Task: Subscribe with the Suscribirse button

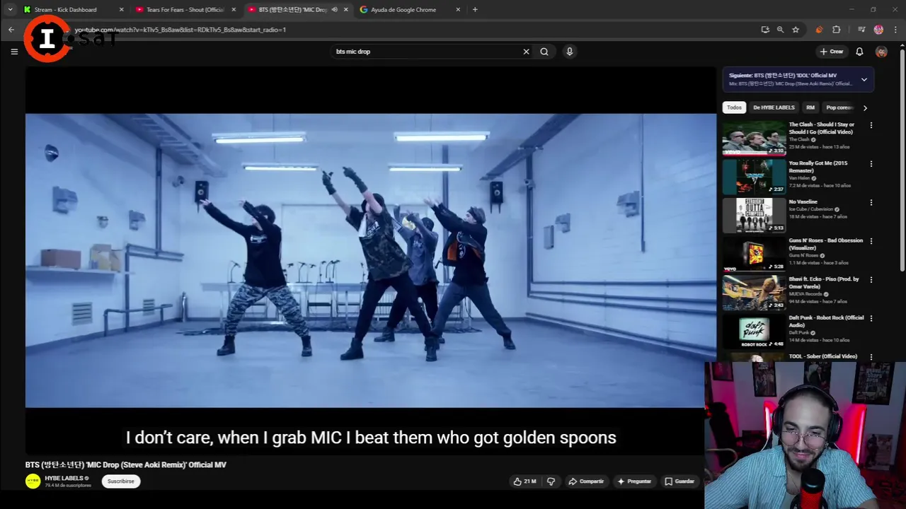Action: coord(120,481)
